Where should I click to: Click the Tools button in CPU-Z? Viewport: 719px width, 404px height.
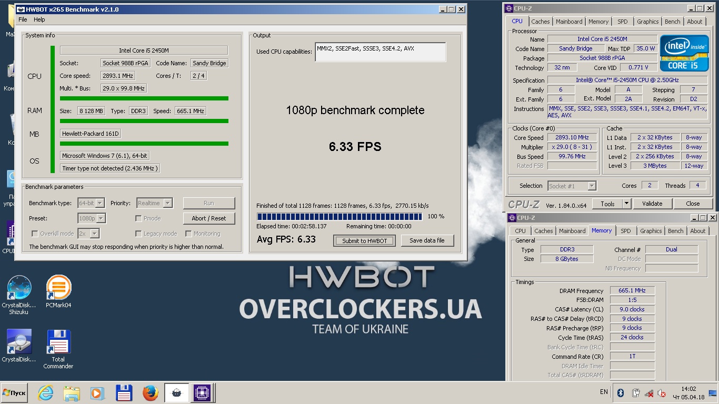click(607, 204)
